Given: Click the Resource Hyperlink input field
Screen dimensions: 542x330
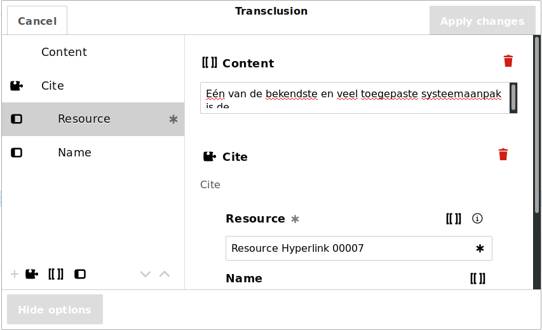Looking at the screenshot, I should tap(349, 248).
